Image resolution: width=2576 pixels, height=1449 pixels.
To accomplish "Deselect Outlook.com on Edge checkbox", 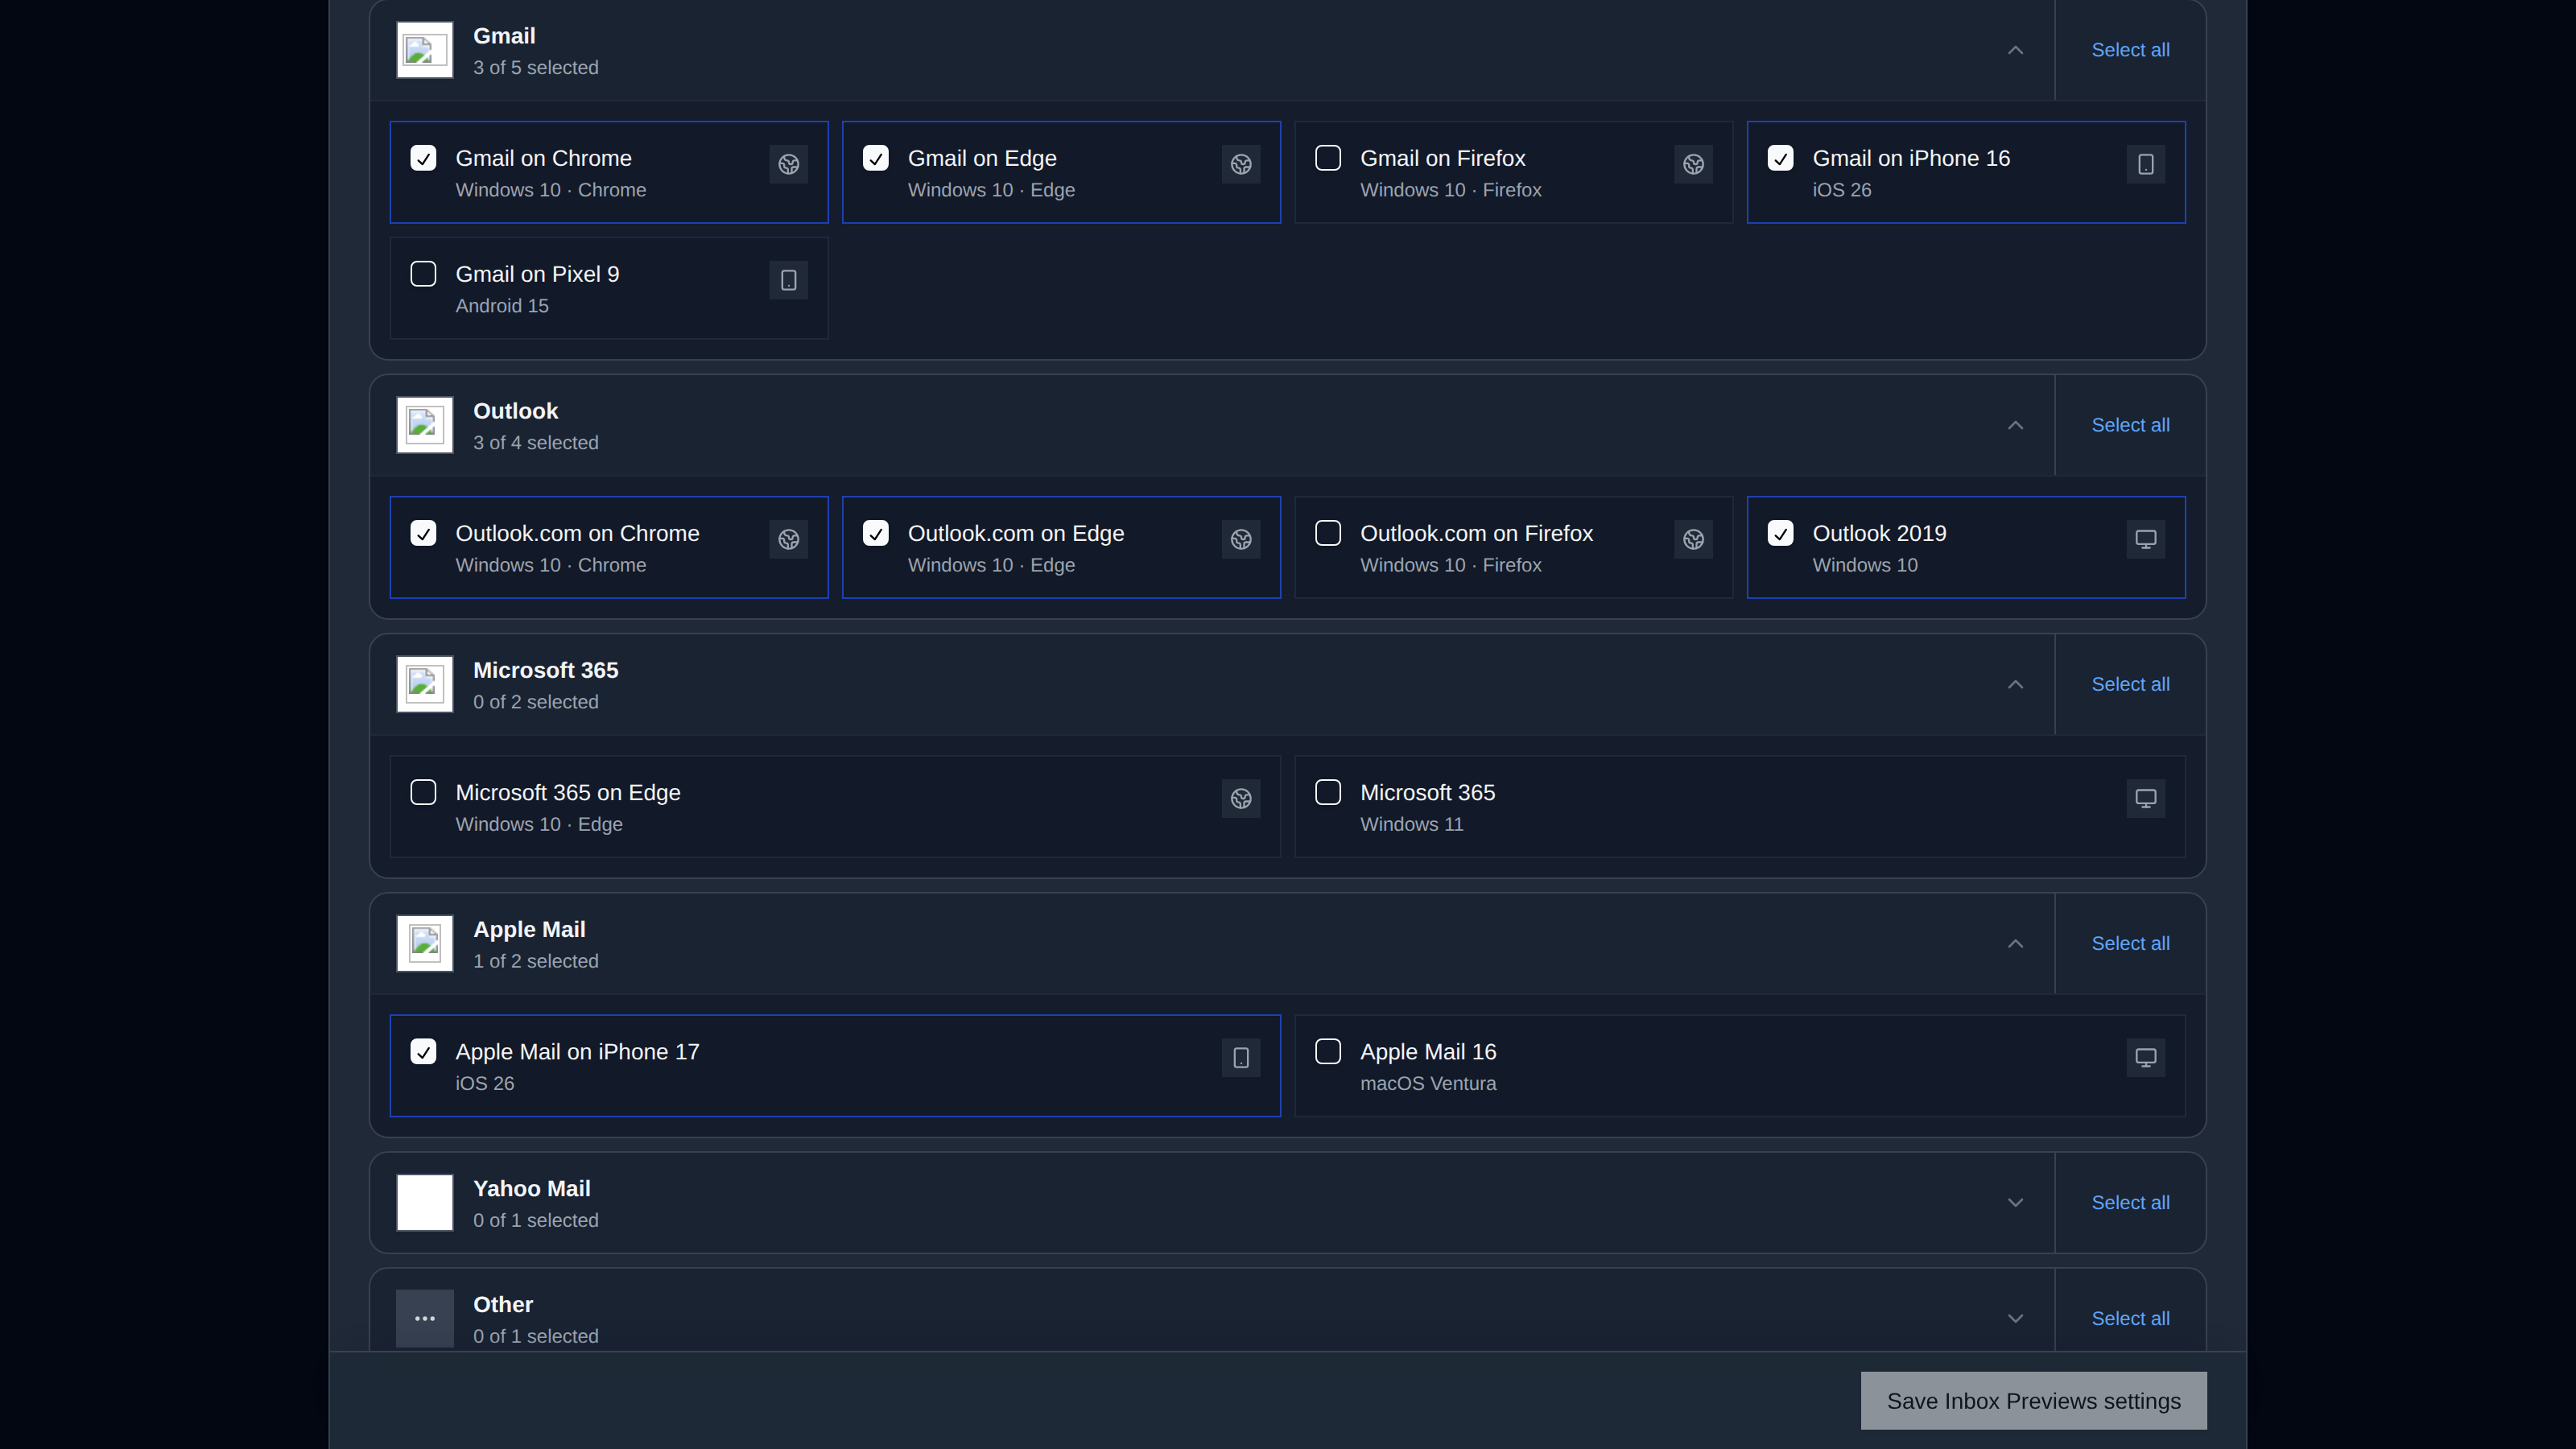I will point(875,533).
